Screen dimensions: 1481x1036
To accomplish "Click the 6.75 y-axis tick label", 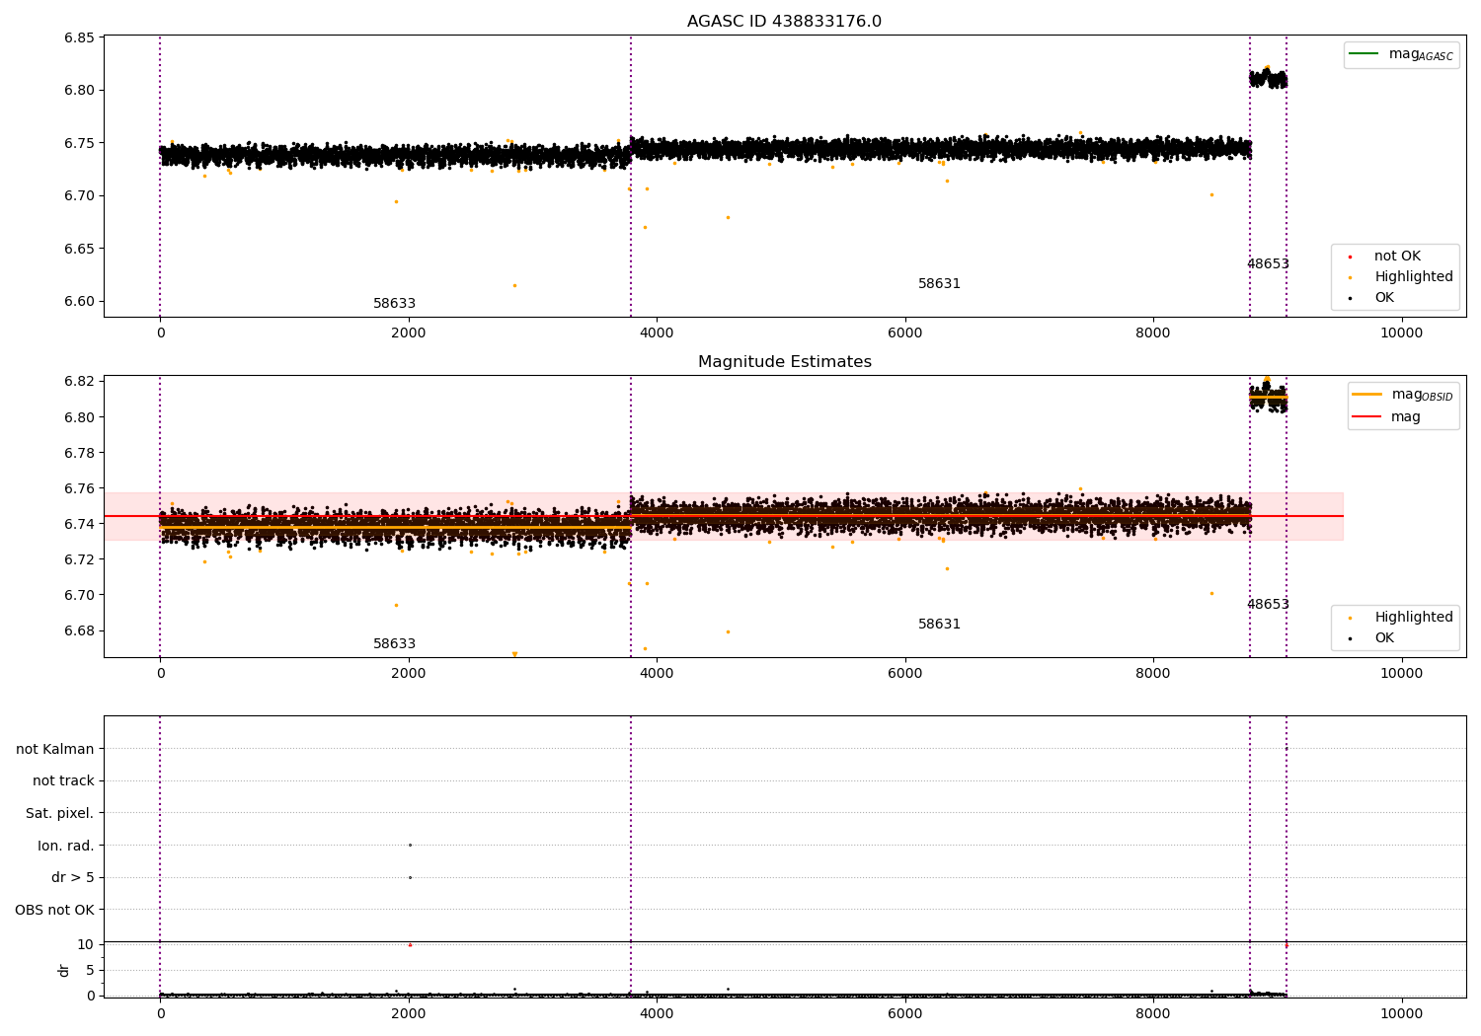I will pos(79,143).
